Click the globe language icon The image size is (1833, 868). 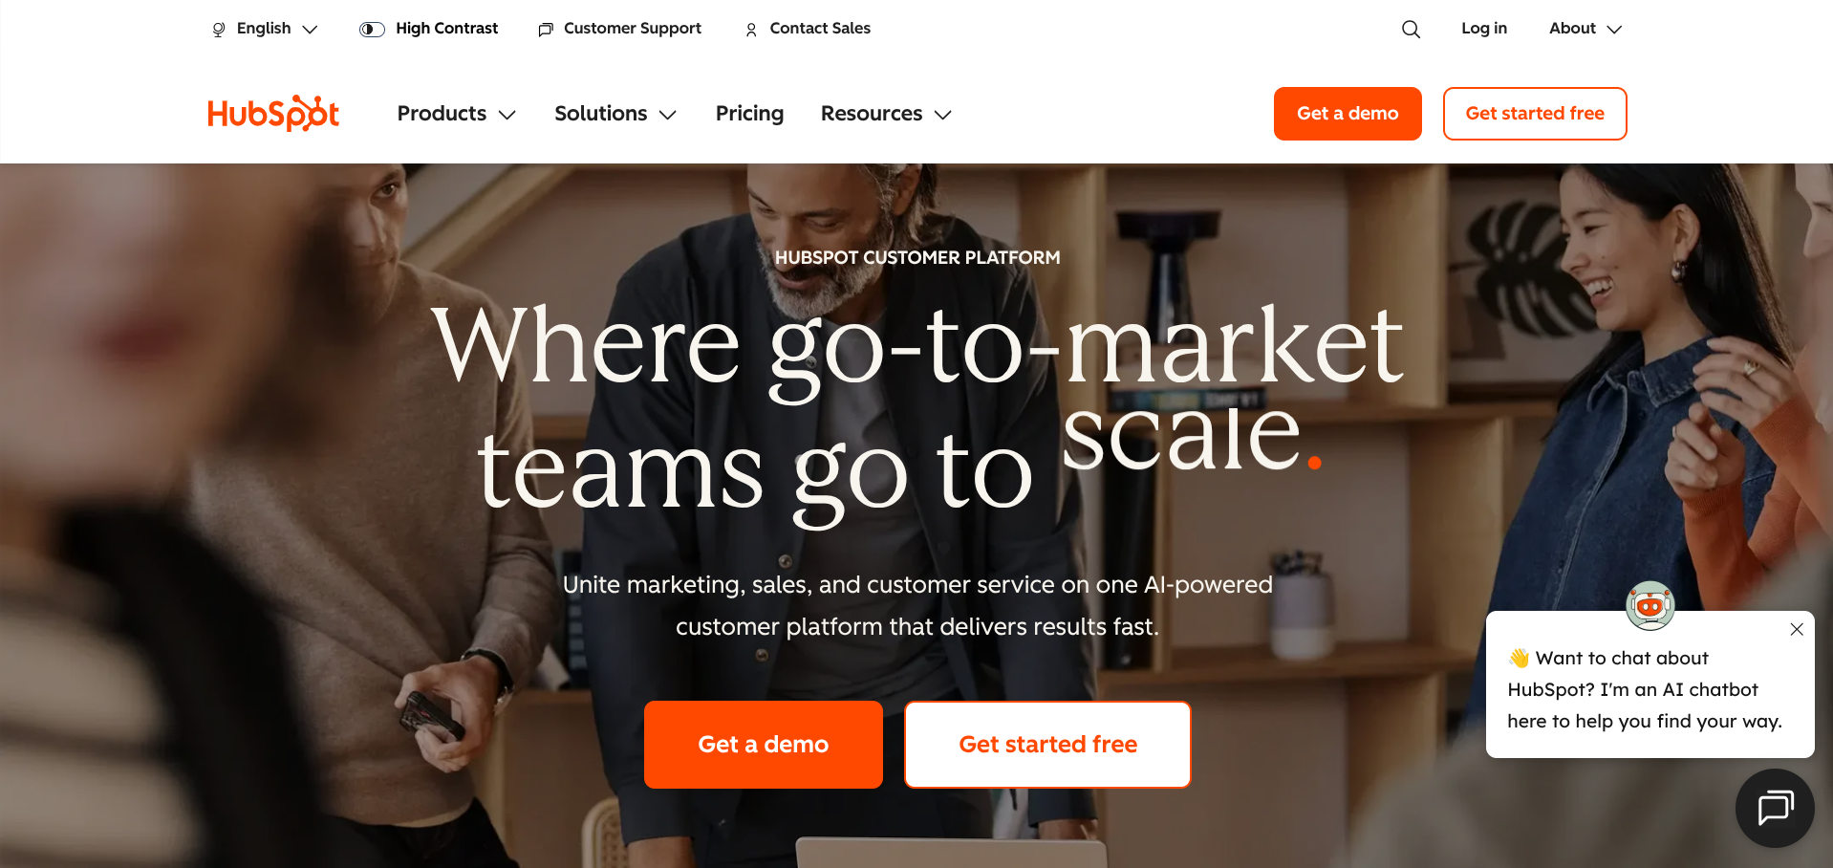coord(219,30)
